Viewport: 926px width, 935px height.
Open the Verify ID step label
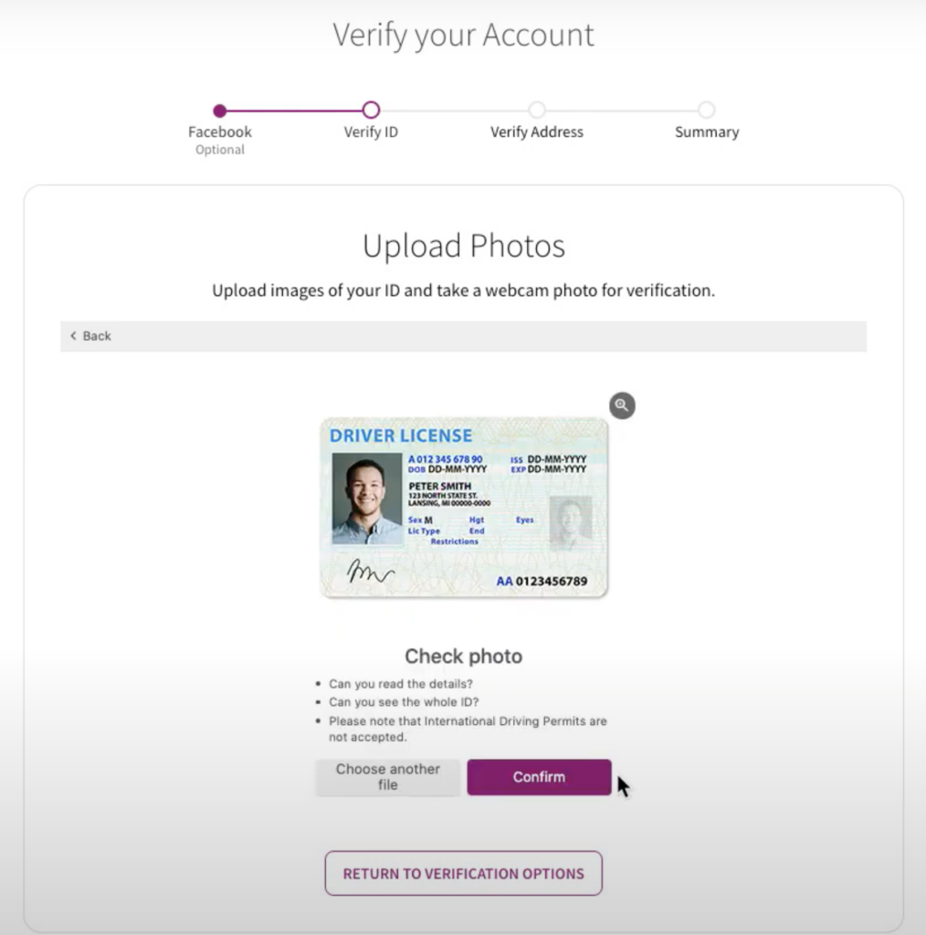click(x=371, y=131)
